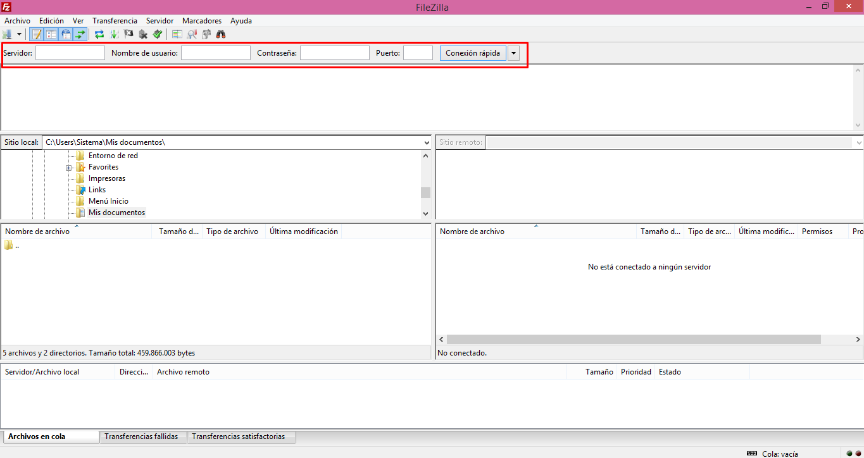
Task: Click the Nombre de usuario field
Action: pos(216,53)
